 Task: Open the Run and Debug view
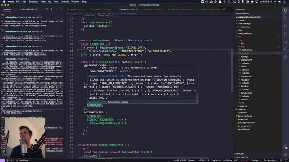pyautogui.click(x=285, y=34)
